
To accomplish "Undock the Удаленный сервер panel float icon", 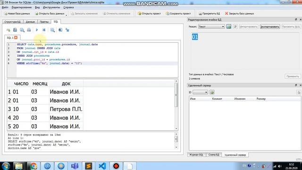I will (x=296, y=85).
